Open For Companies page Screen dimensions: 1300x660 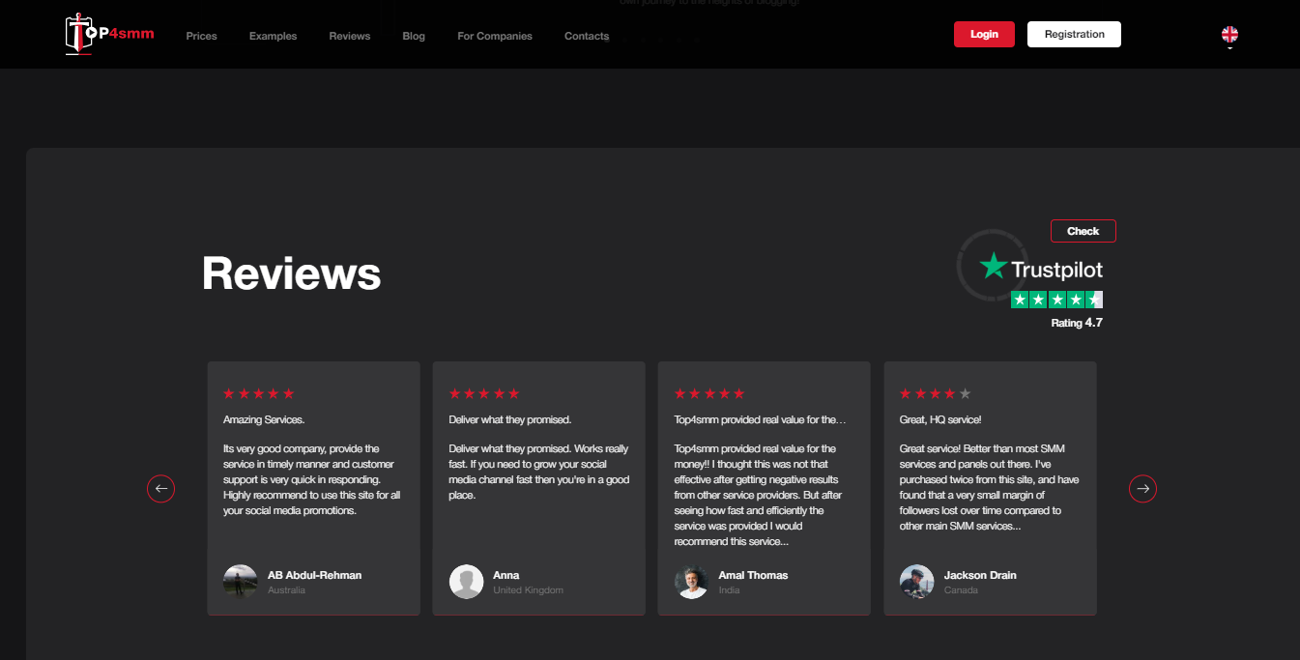click(x=495, y=36)
